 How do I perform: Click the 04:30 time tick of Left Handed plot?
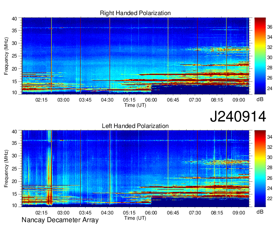click(107, 213)
